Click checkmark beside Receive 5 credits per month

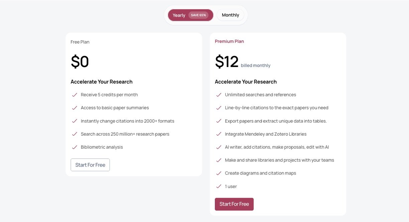tap(75, 95)
